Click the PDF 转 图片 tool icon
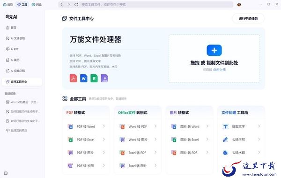Viewport: 281px width, 178px height. pos(70,153)
